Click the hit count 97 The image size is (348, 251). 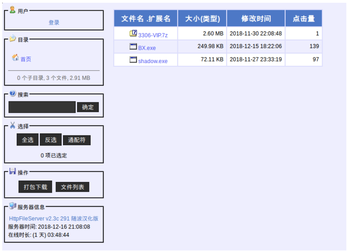(x=316, y=59)
